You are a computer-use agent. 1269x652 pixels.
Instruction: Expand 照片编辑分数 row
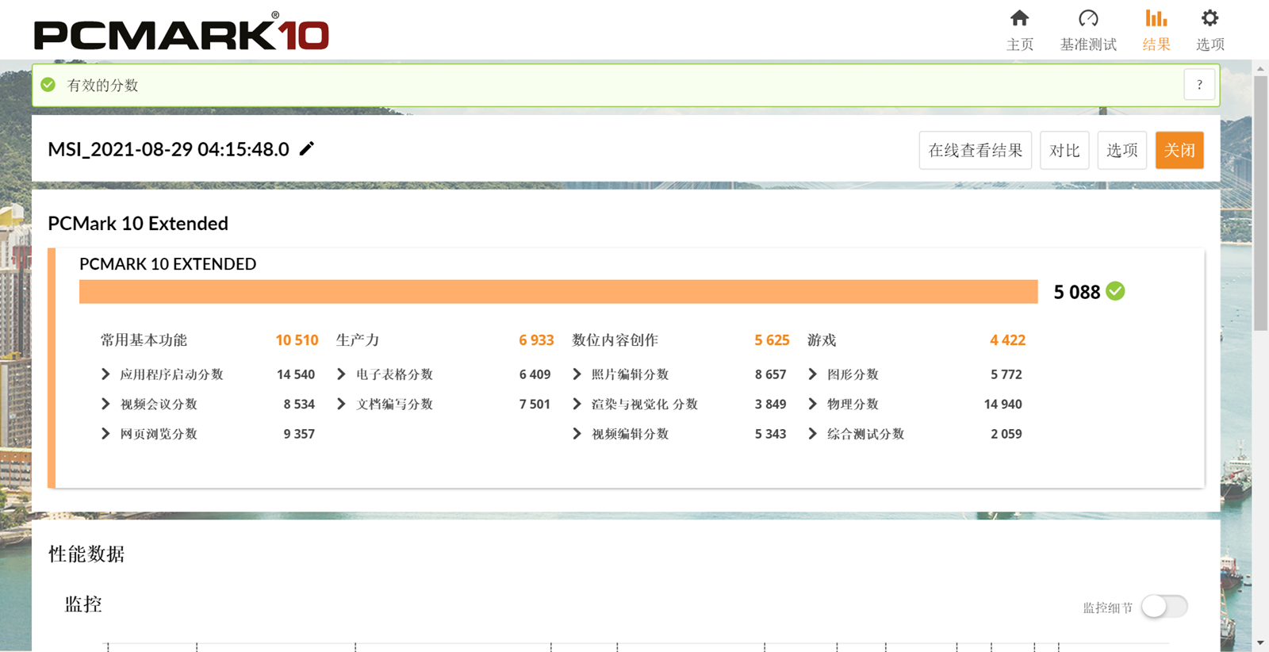[x=577, y=374]
